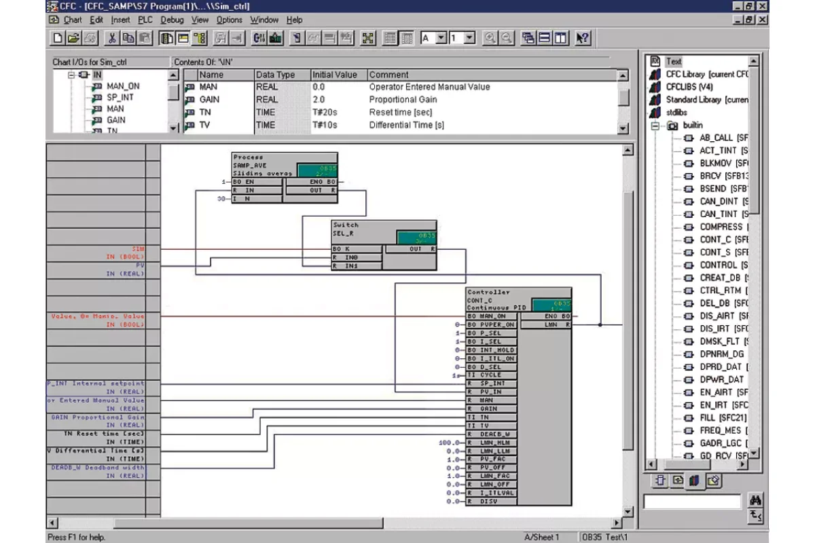
Task: Open the Options menu
Action: tap(230, 20)
